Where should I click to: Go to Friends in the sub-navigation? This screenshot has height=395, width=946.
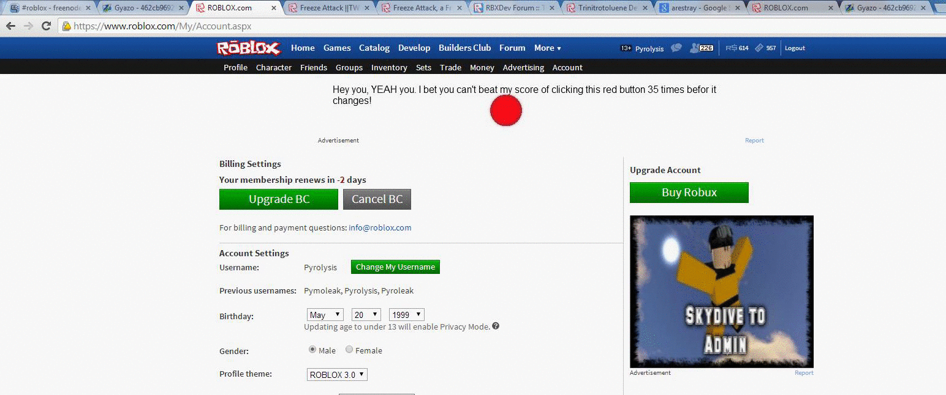coord(314,67)
